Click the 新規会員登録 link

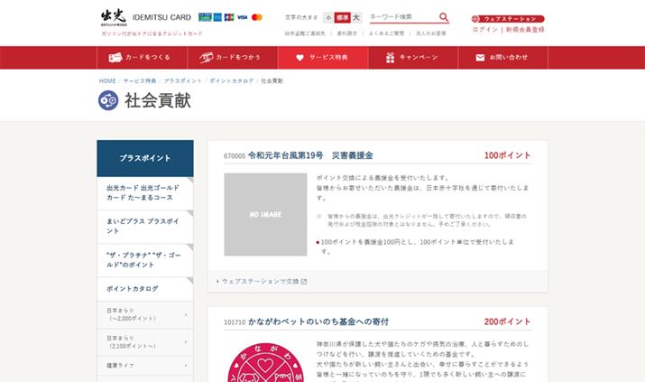coord(525,30)
